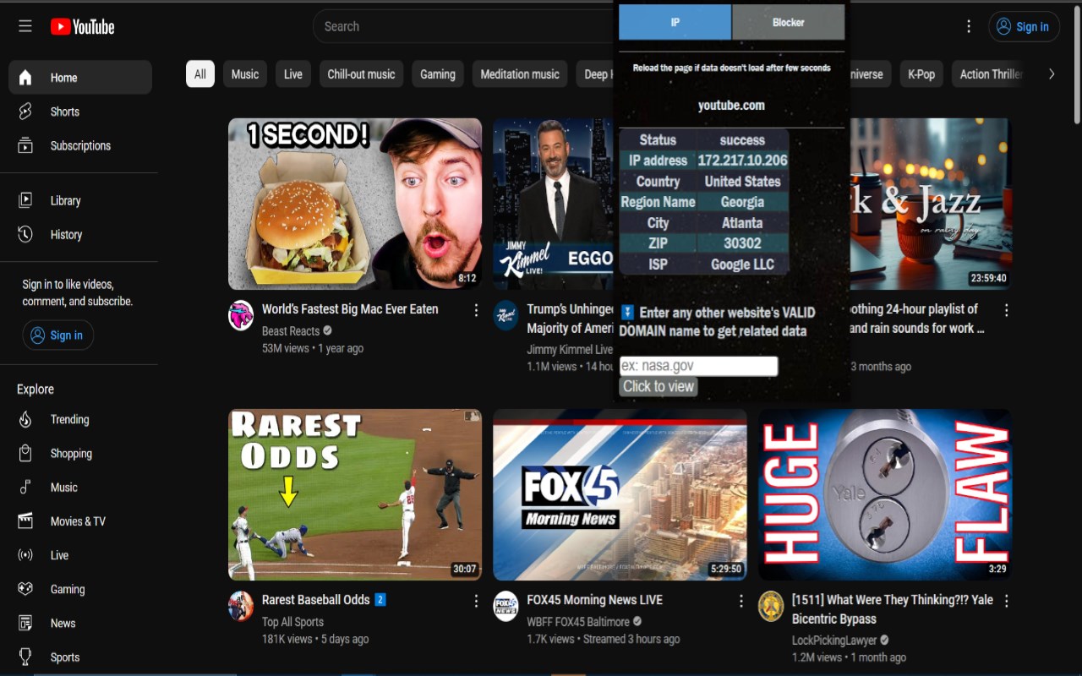Open the Huge Flaw Yale lock thumbnail
The width and height of the screenshot is (1082, 676).
point(885,495)
